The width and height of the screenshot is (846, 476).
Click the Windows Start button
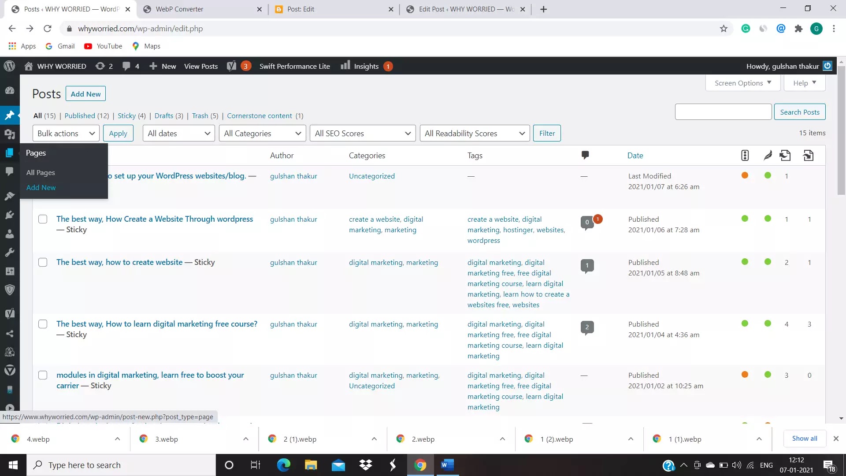coord(13,465)
